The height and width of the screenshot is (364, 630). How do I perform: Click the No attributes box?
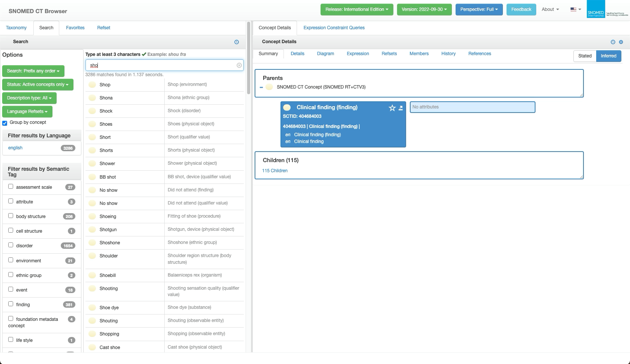[x=472, y=107]
